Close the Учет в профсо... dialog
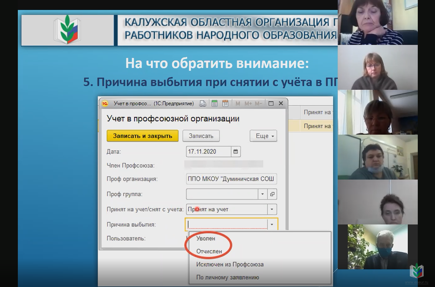 (x=281, y=103)
